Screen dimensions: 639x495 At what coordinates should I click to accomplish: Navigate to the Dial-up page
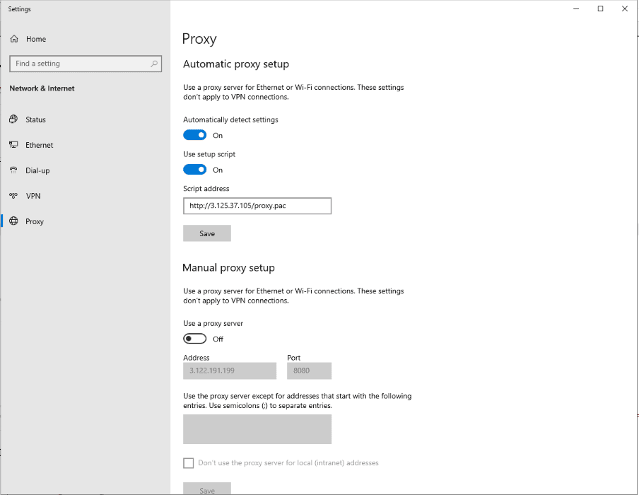click(37, 170)
